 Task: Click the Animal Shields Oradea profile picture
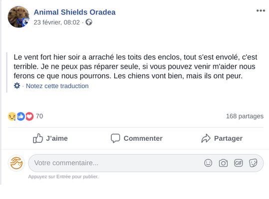(x=18, y=17)
